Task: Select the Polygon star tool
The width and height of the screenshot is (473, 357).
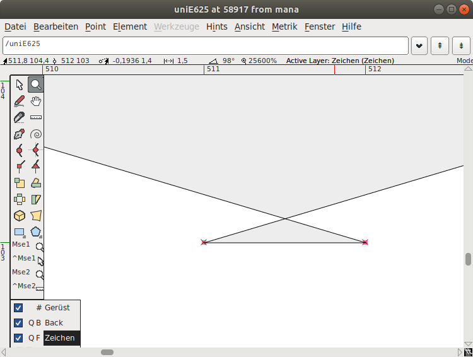Action: tap(36, 232)
